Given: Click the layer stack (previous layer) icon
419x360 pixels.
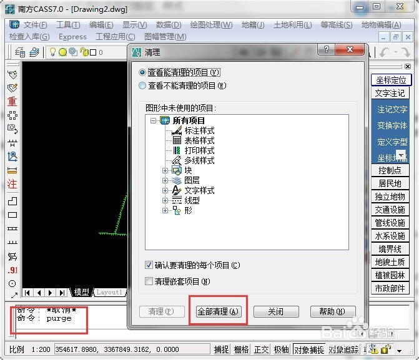Looking at the screenshot, I should pos(34,52).
